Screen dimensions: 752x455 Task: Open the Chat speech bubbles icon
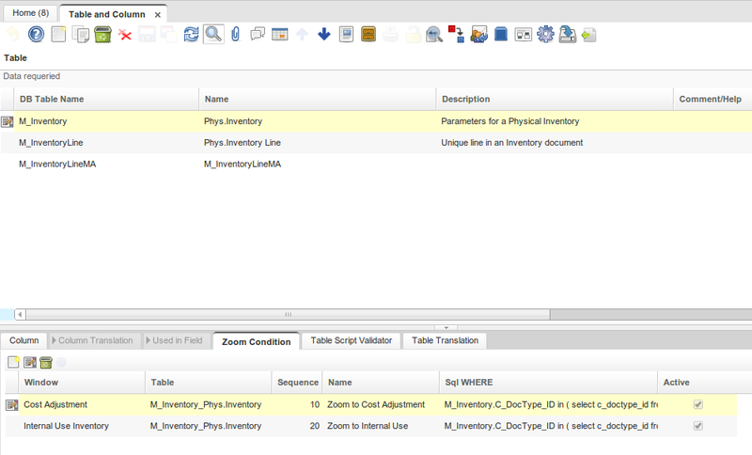click(258, 35)
